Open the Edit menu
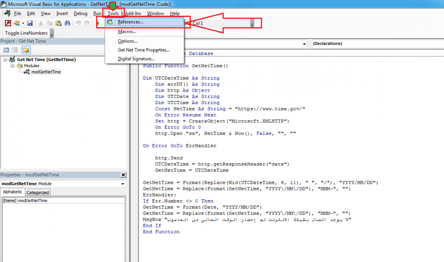Screen dimensions: 444x262 31,13
